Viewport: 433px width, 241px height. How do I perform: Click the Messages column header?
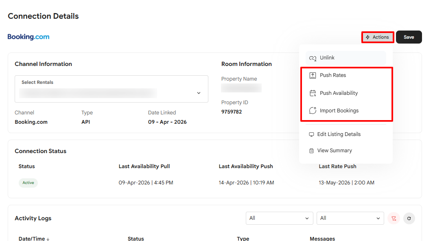point(322,239)
